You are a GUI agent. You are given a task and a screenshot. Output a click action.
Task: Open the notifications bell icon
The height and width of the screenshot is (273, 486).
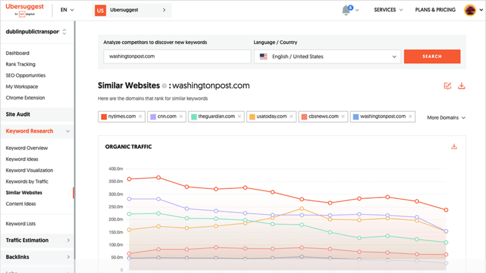(346, 10)
